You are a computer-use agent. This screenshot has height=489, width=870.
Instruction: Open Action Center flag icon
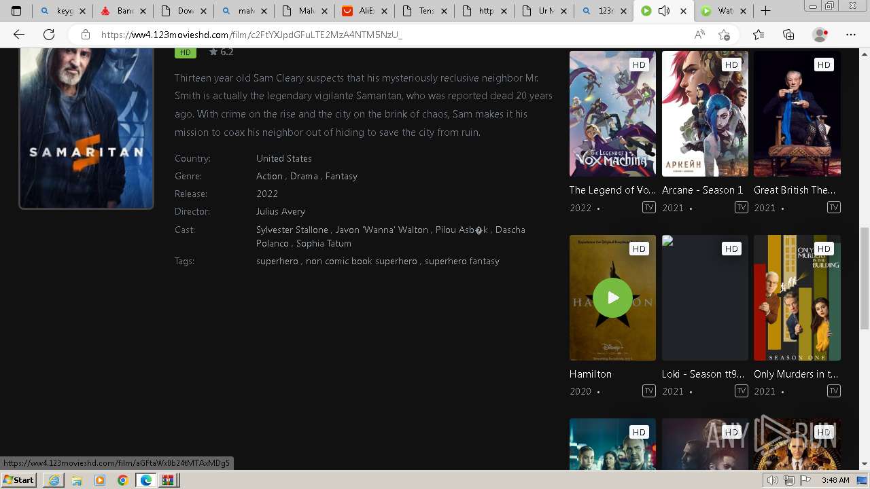pyautogui.click(x=805, y=480)
